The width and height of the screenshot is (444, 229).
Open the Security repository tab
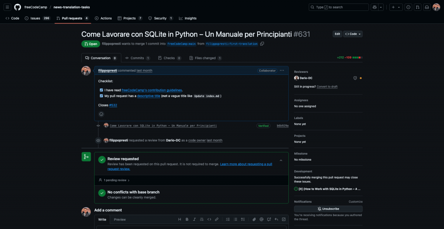161,18
